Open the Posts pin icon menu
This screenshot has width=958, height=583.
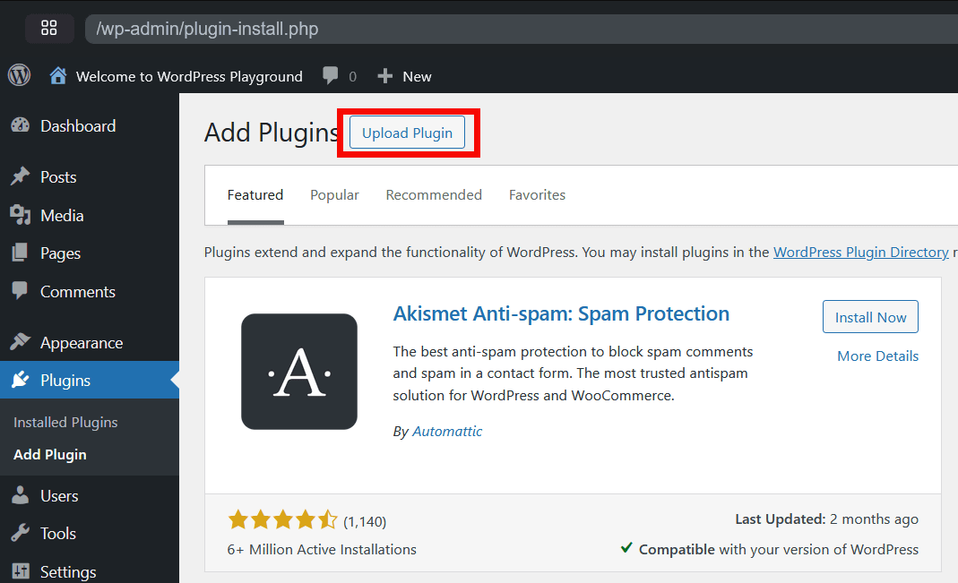(x=20, y=177)
